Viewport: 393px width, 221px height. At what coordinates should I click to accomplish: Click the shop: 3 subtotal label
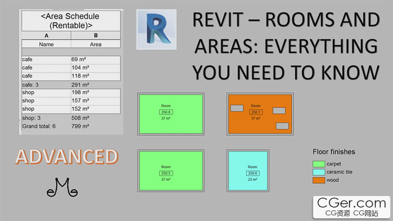(x=31, y=118)
